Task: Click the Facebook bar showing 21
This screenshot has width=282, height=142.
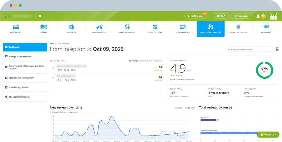Action: [208, 120]
